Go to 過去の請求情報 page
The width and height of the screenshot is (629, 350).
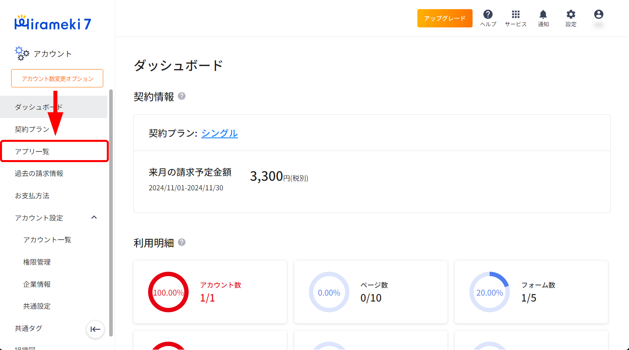coord(39,174)
